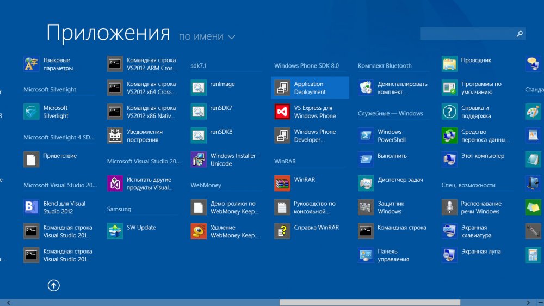This screenshot has height=306, width=544.
Task: Open Командная строка VS2012 ARM Cross icon
Action: (x=115, y=64)
